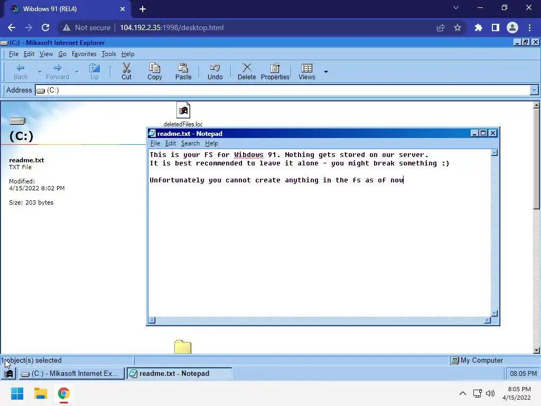Viewport: 541px width, 406px height.
Task: Click Notepad horizontal scrollbar right arrow
Action: 487,320
